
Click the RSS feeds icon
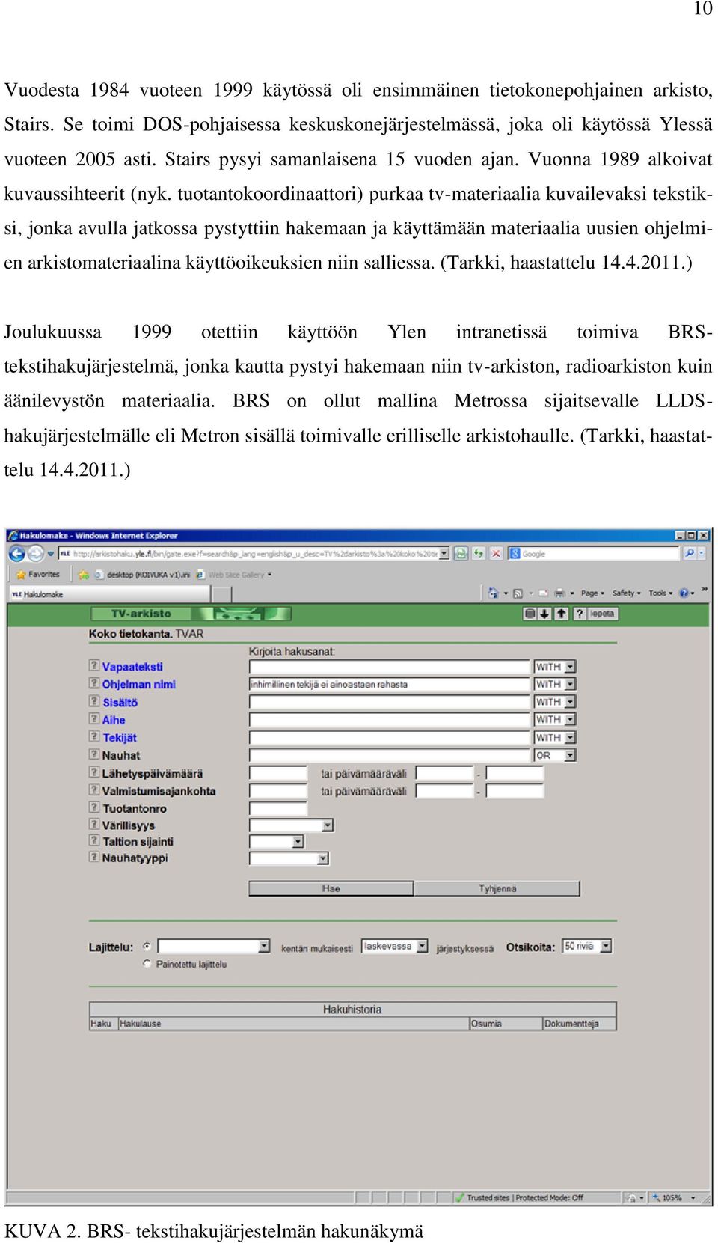518,593
